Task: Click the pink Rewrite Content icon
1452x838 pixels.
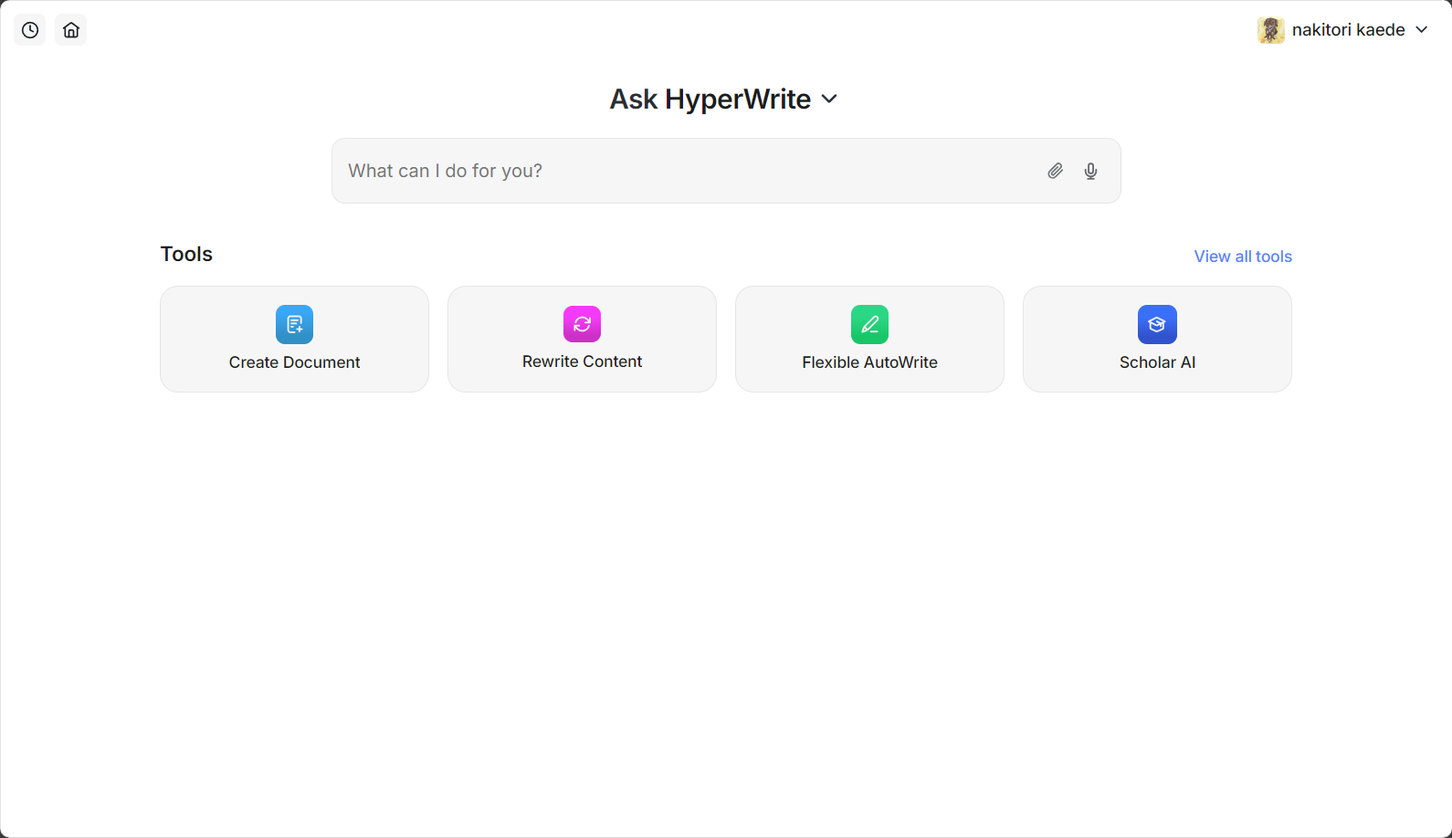Action: pyautogui.click(x=582, y=324)
